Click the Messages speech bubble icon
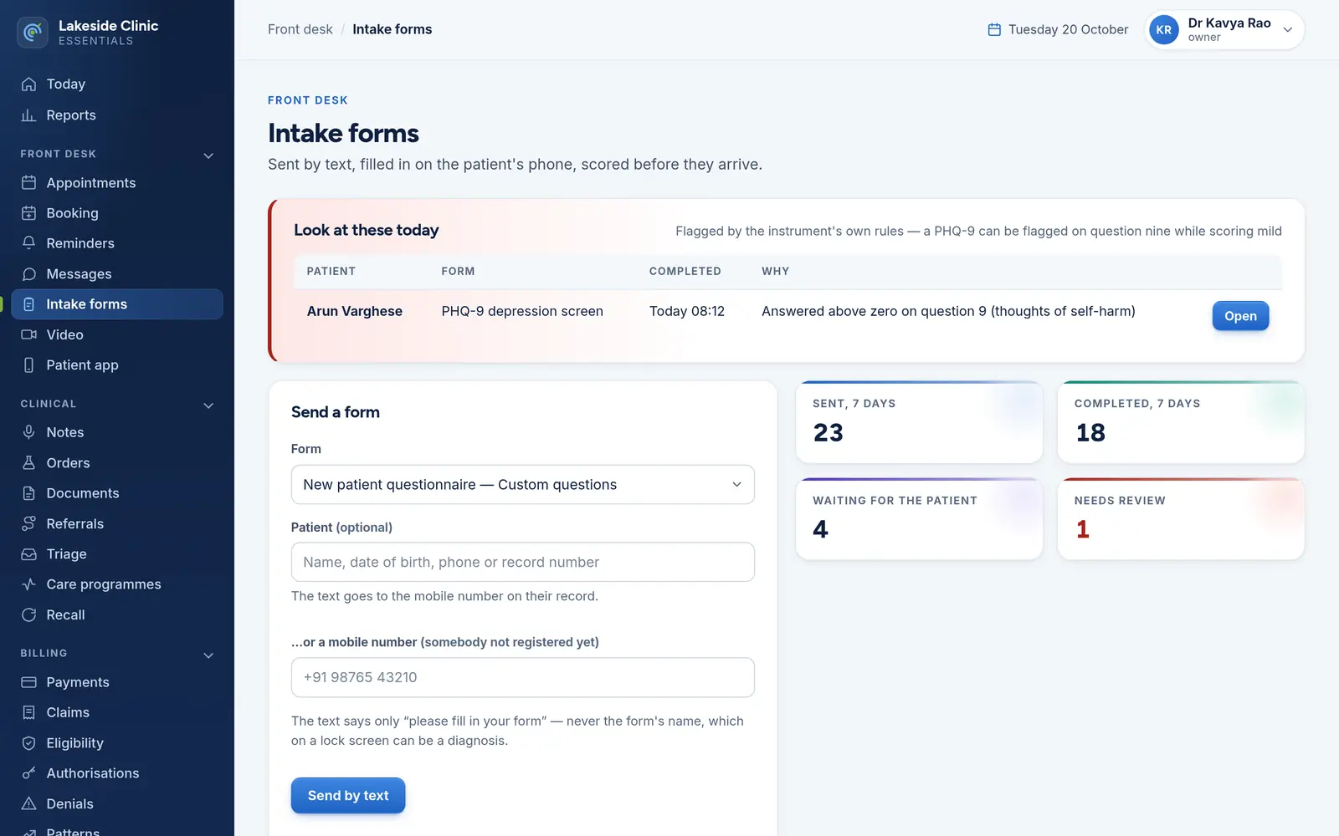This screenshot has width=1339, height=836. (x=28, y=274)
